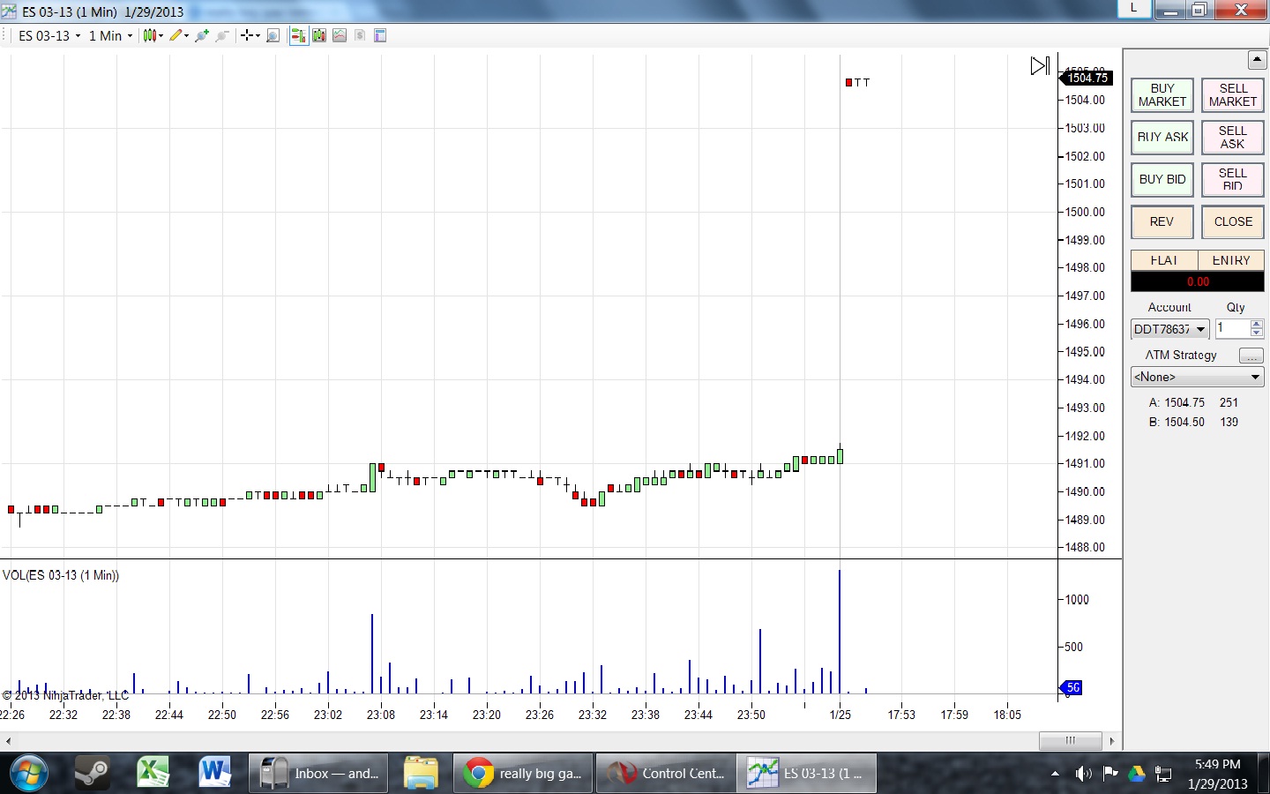The width and height of the screenshot is (1270, 794).
Task: Click the L button in the title bar
Action: coord(1134,9)
